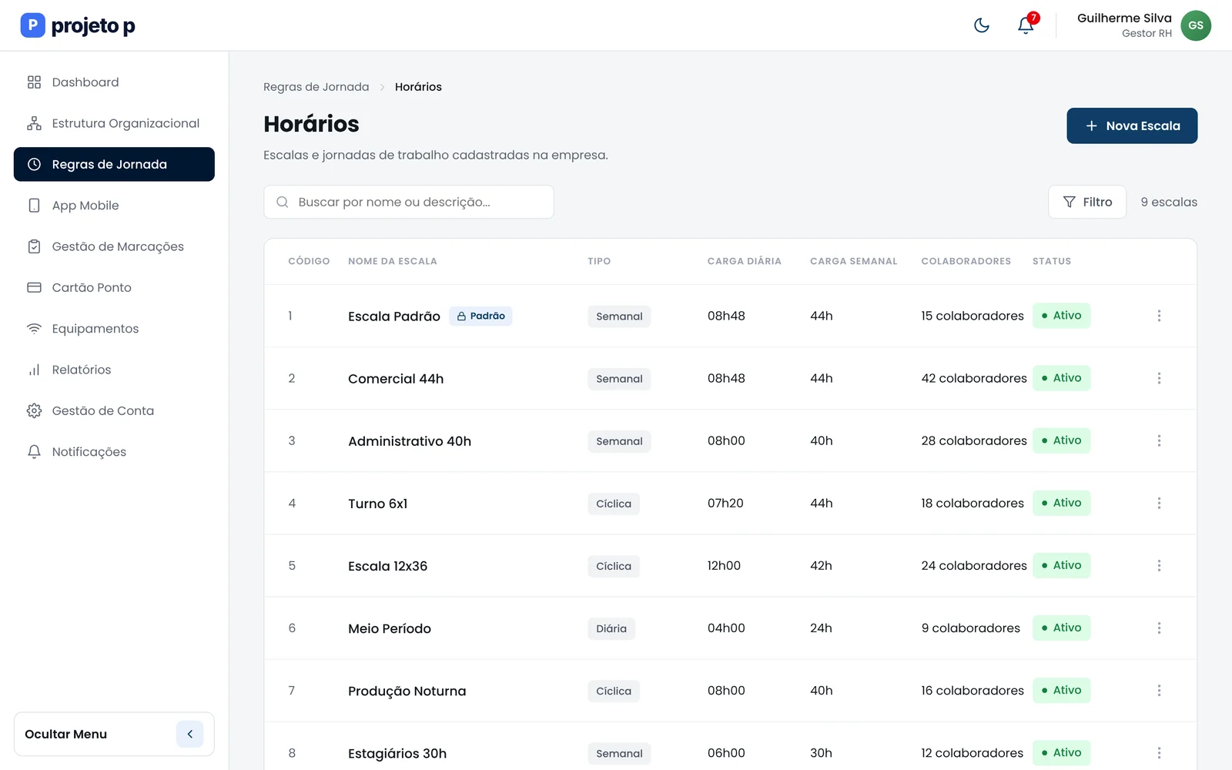This screenshot has height=770, width=1232.
Task: Open Gestão de Conta settings
Action: pos(114,410)
